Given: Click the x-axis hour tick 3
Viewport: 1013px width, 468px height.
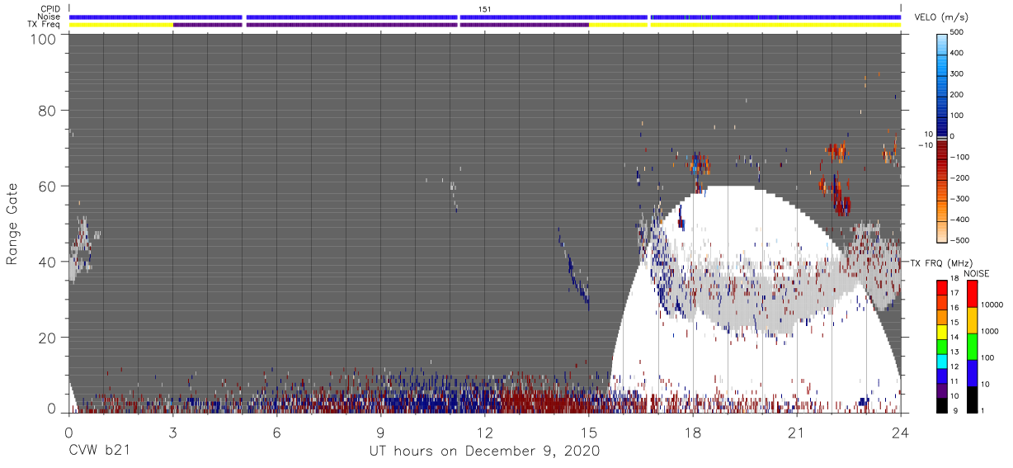Looking at the screenshot, I should click(172, 432).
